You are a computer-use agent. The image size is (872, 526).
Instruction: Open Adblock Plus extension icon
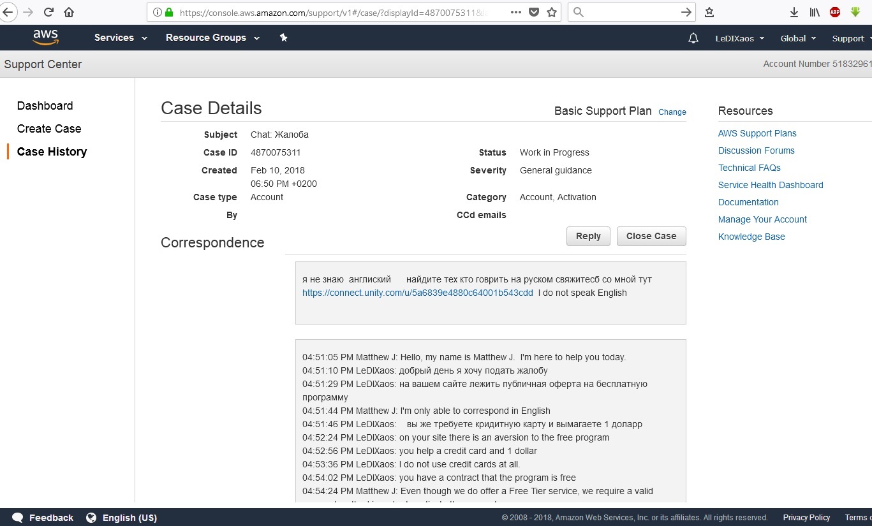point(835,12)
